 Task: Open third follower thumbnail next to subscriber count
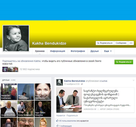(16, 69)
